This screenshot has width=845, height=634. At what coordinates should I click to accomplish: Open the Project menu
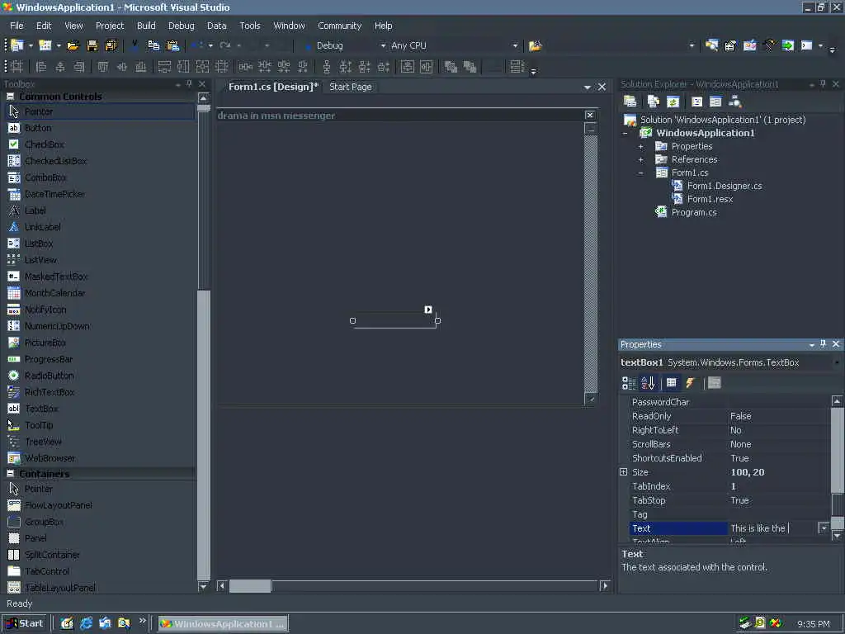(110, 26)
